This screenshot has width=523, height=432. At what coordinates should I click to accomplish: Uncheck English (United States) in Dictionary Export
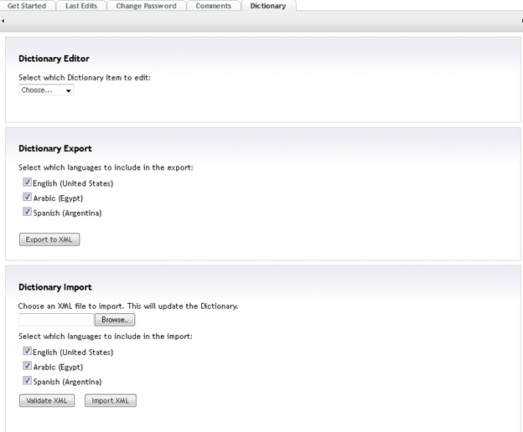28,183
